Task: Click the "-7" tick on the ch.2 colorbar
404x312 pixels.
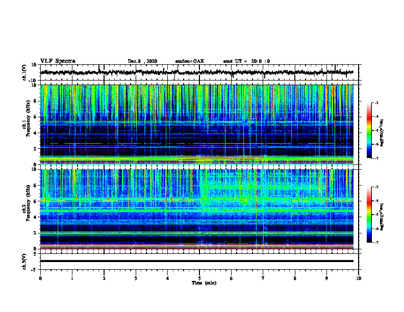Action: point(376,242)
